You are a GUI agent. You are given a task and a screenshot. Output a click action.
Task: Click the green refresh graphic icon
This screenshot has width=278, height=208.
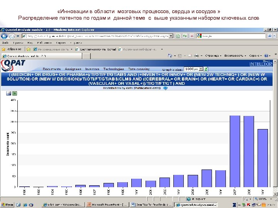206,69
